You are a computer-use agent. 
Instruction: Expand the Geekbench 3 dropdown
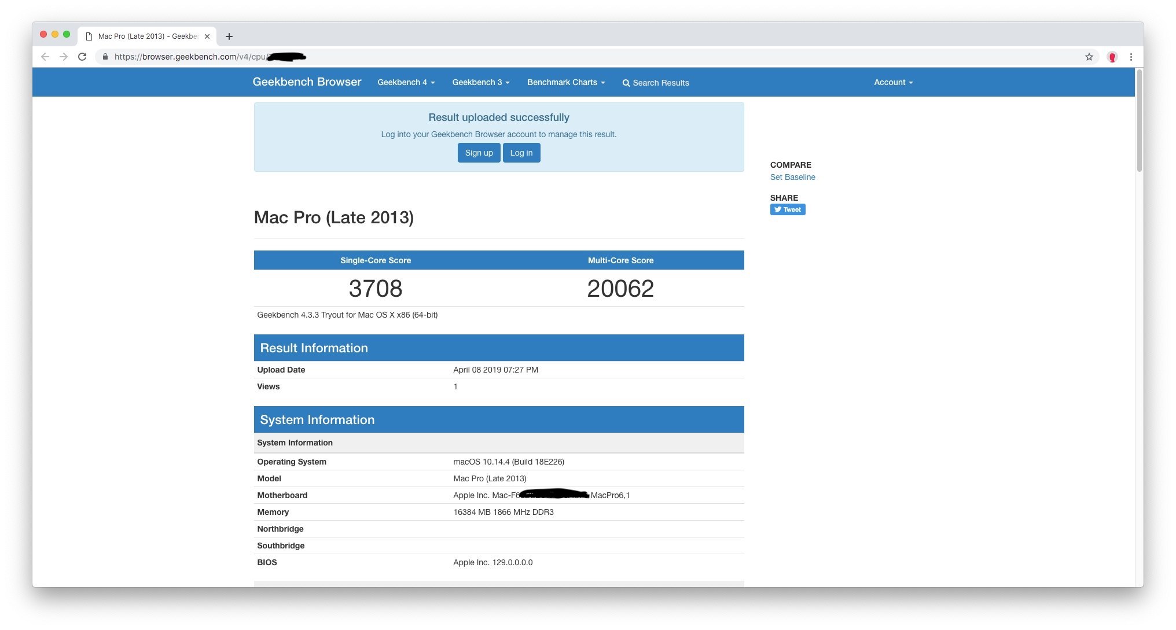coord(480,82)
